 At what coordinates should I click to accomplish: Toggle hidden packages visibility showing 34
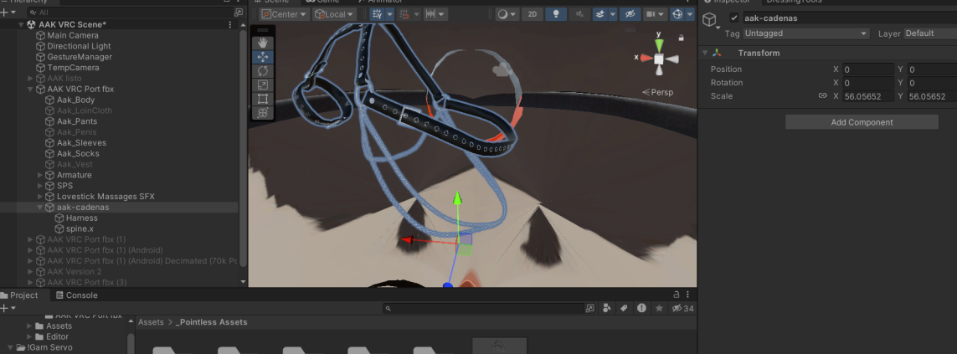click(x=683, y=308)
